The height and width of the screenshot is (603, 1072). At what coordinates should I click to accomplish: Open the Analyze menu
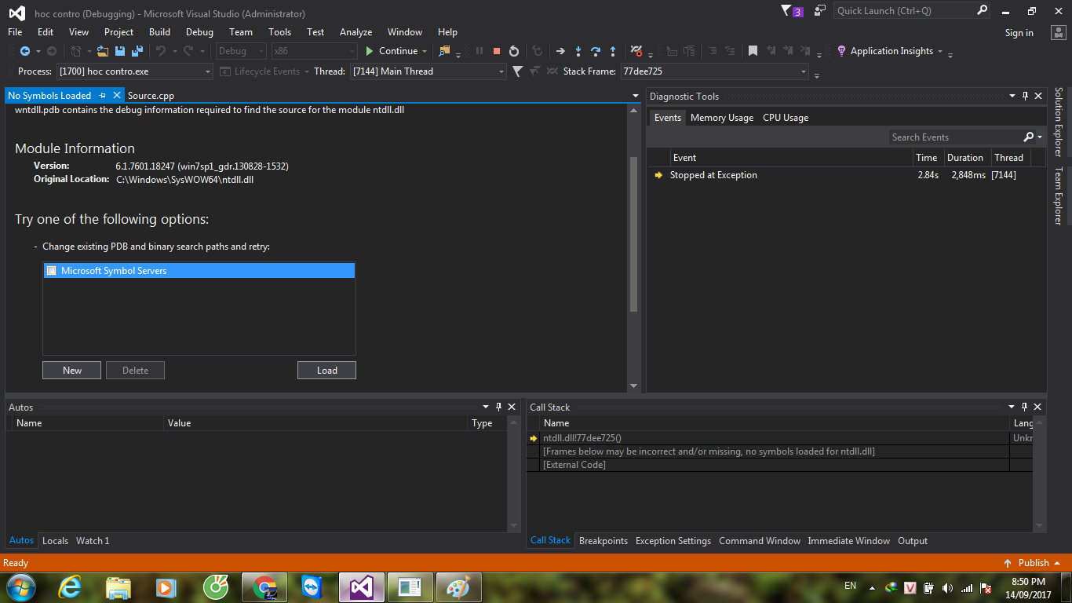356,32
